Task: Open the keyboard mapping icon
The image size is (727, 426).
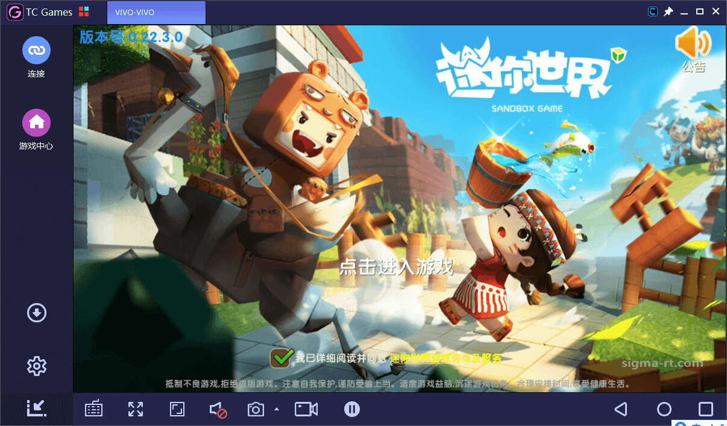Action: click(93, 409)
